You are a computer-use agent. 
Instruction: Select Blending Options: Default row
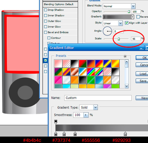[60, 4]
